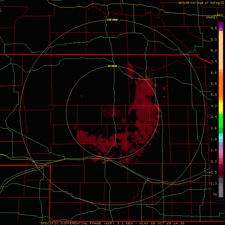Click the 6.6 scale value
225x225 pixels.
(214, 72)
